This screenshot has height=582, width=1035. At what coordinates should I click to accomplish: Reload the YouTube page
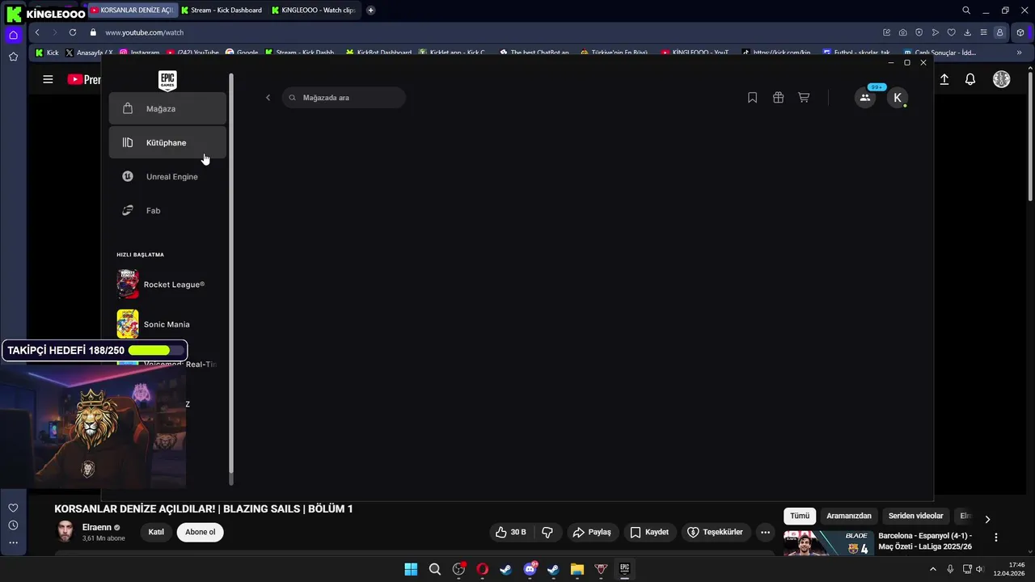point(73,32)
